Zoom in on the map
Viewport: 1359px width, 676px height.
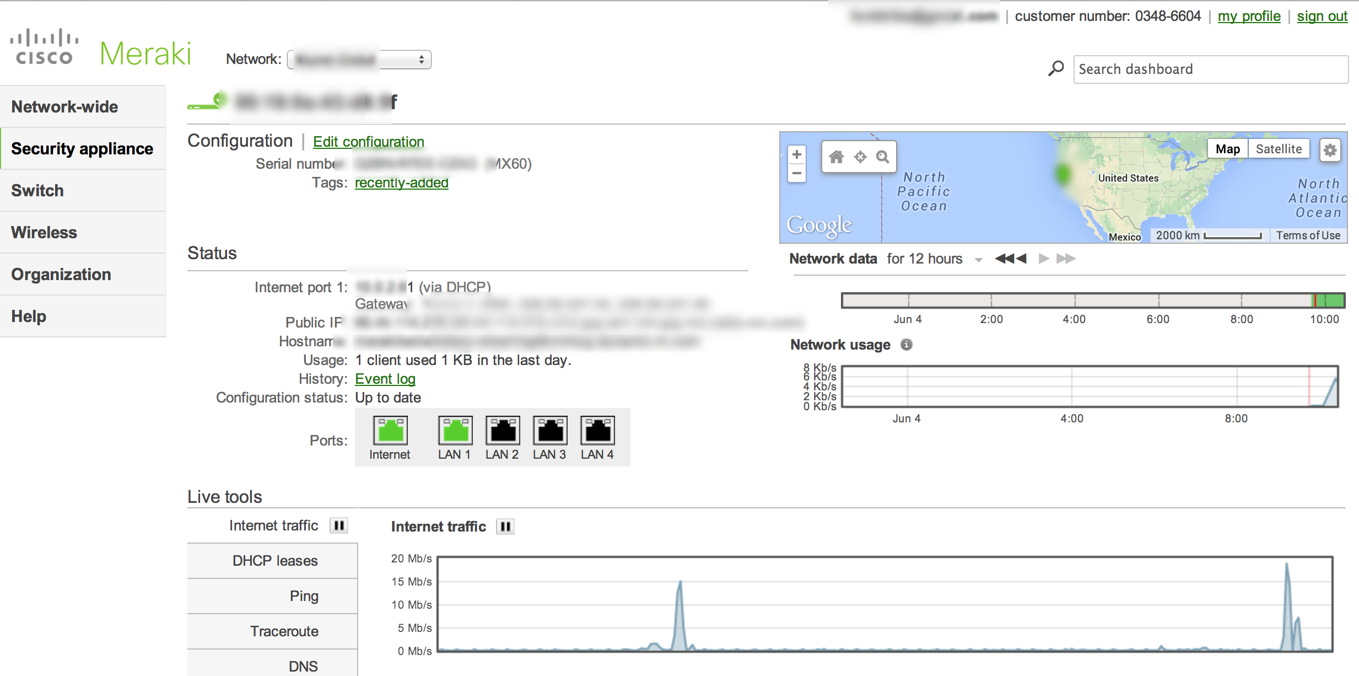[x=797, y=155]
